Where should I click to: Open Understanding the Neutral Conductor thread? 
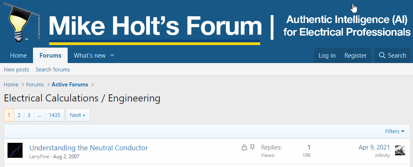(89, 148)
